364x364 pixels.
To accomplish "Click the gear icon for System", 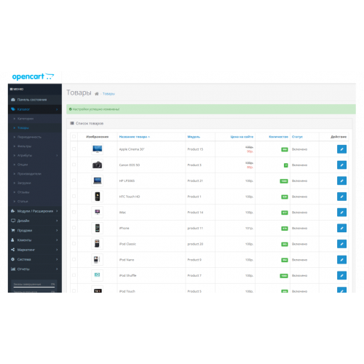I will click(13, 259).
